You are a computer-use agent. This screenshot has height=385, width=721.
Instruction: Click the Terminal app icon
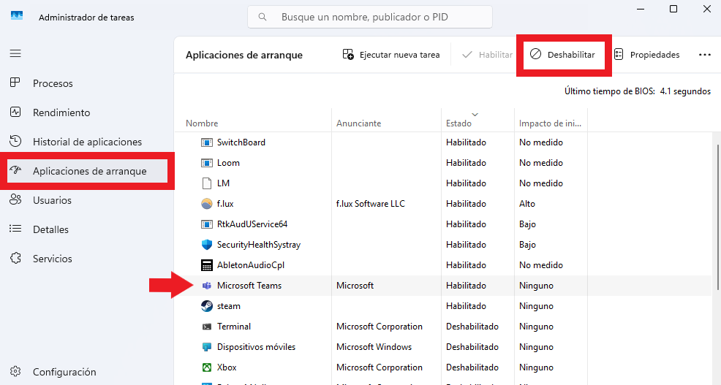click(207, 327)
